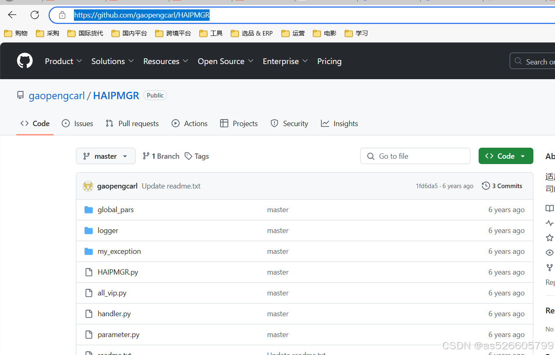Viewport: 555px width, 355px height.
Task: Click the star icon in About sidebar
Action: coord(550,237)
